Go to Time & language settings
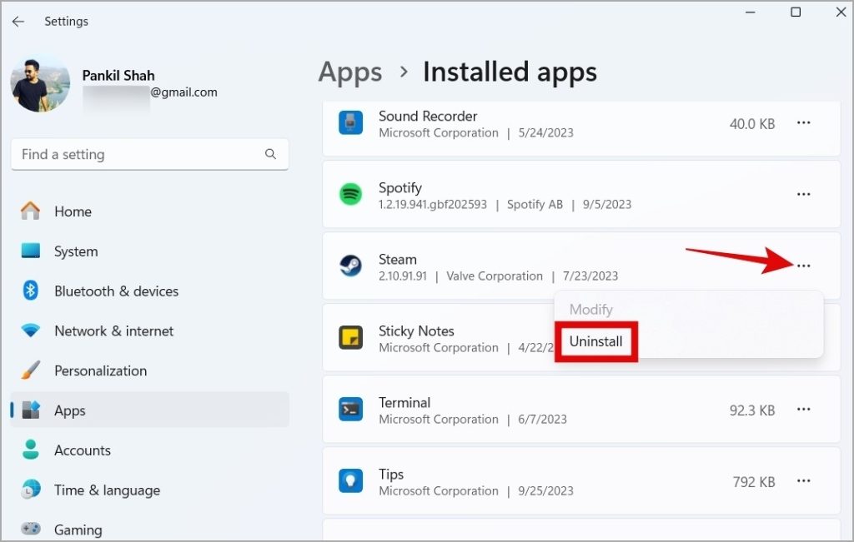The width and height of the screenshot is (854, 542). point(149,490)
